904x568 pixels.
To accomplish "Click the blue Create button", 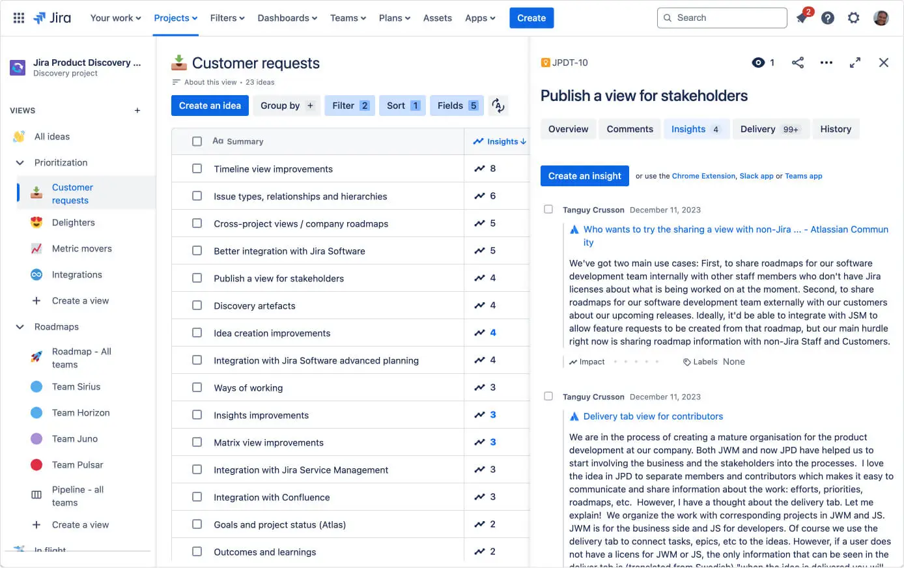I will 531,18.
